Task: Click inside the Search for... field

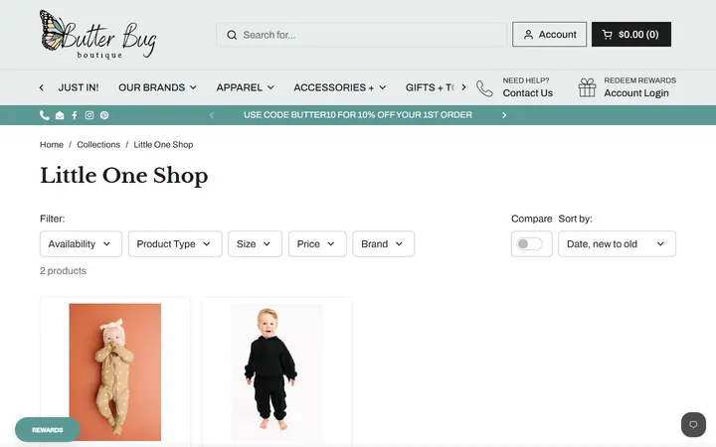Action: coord(361,35)
